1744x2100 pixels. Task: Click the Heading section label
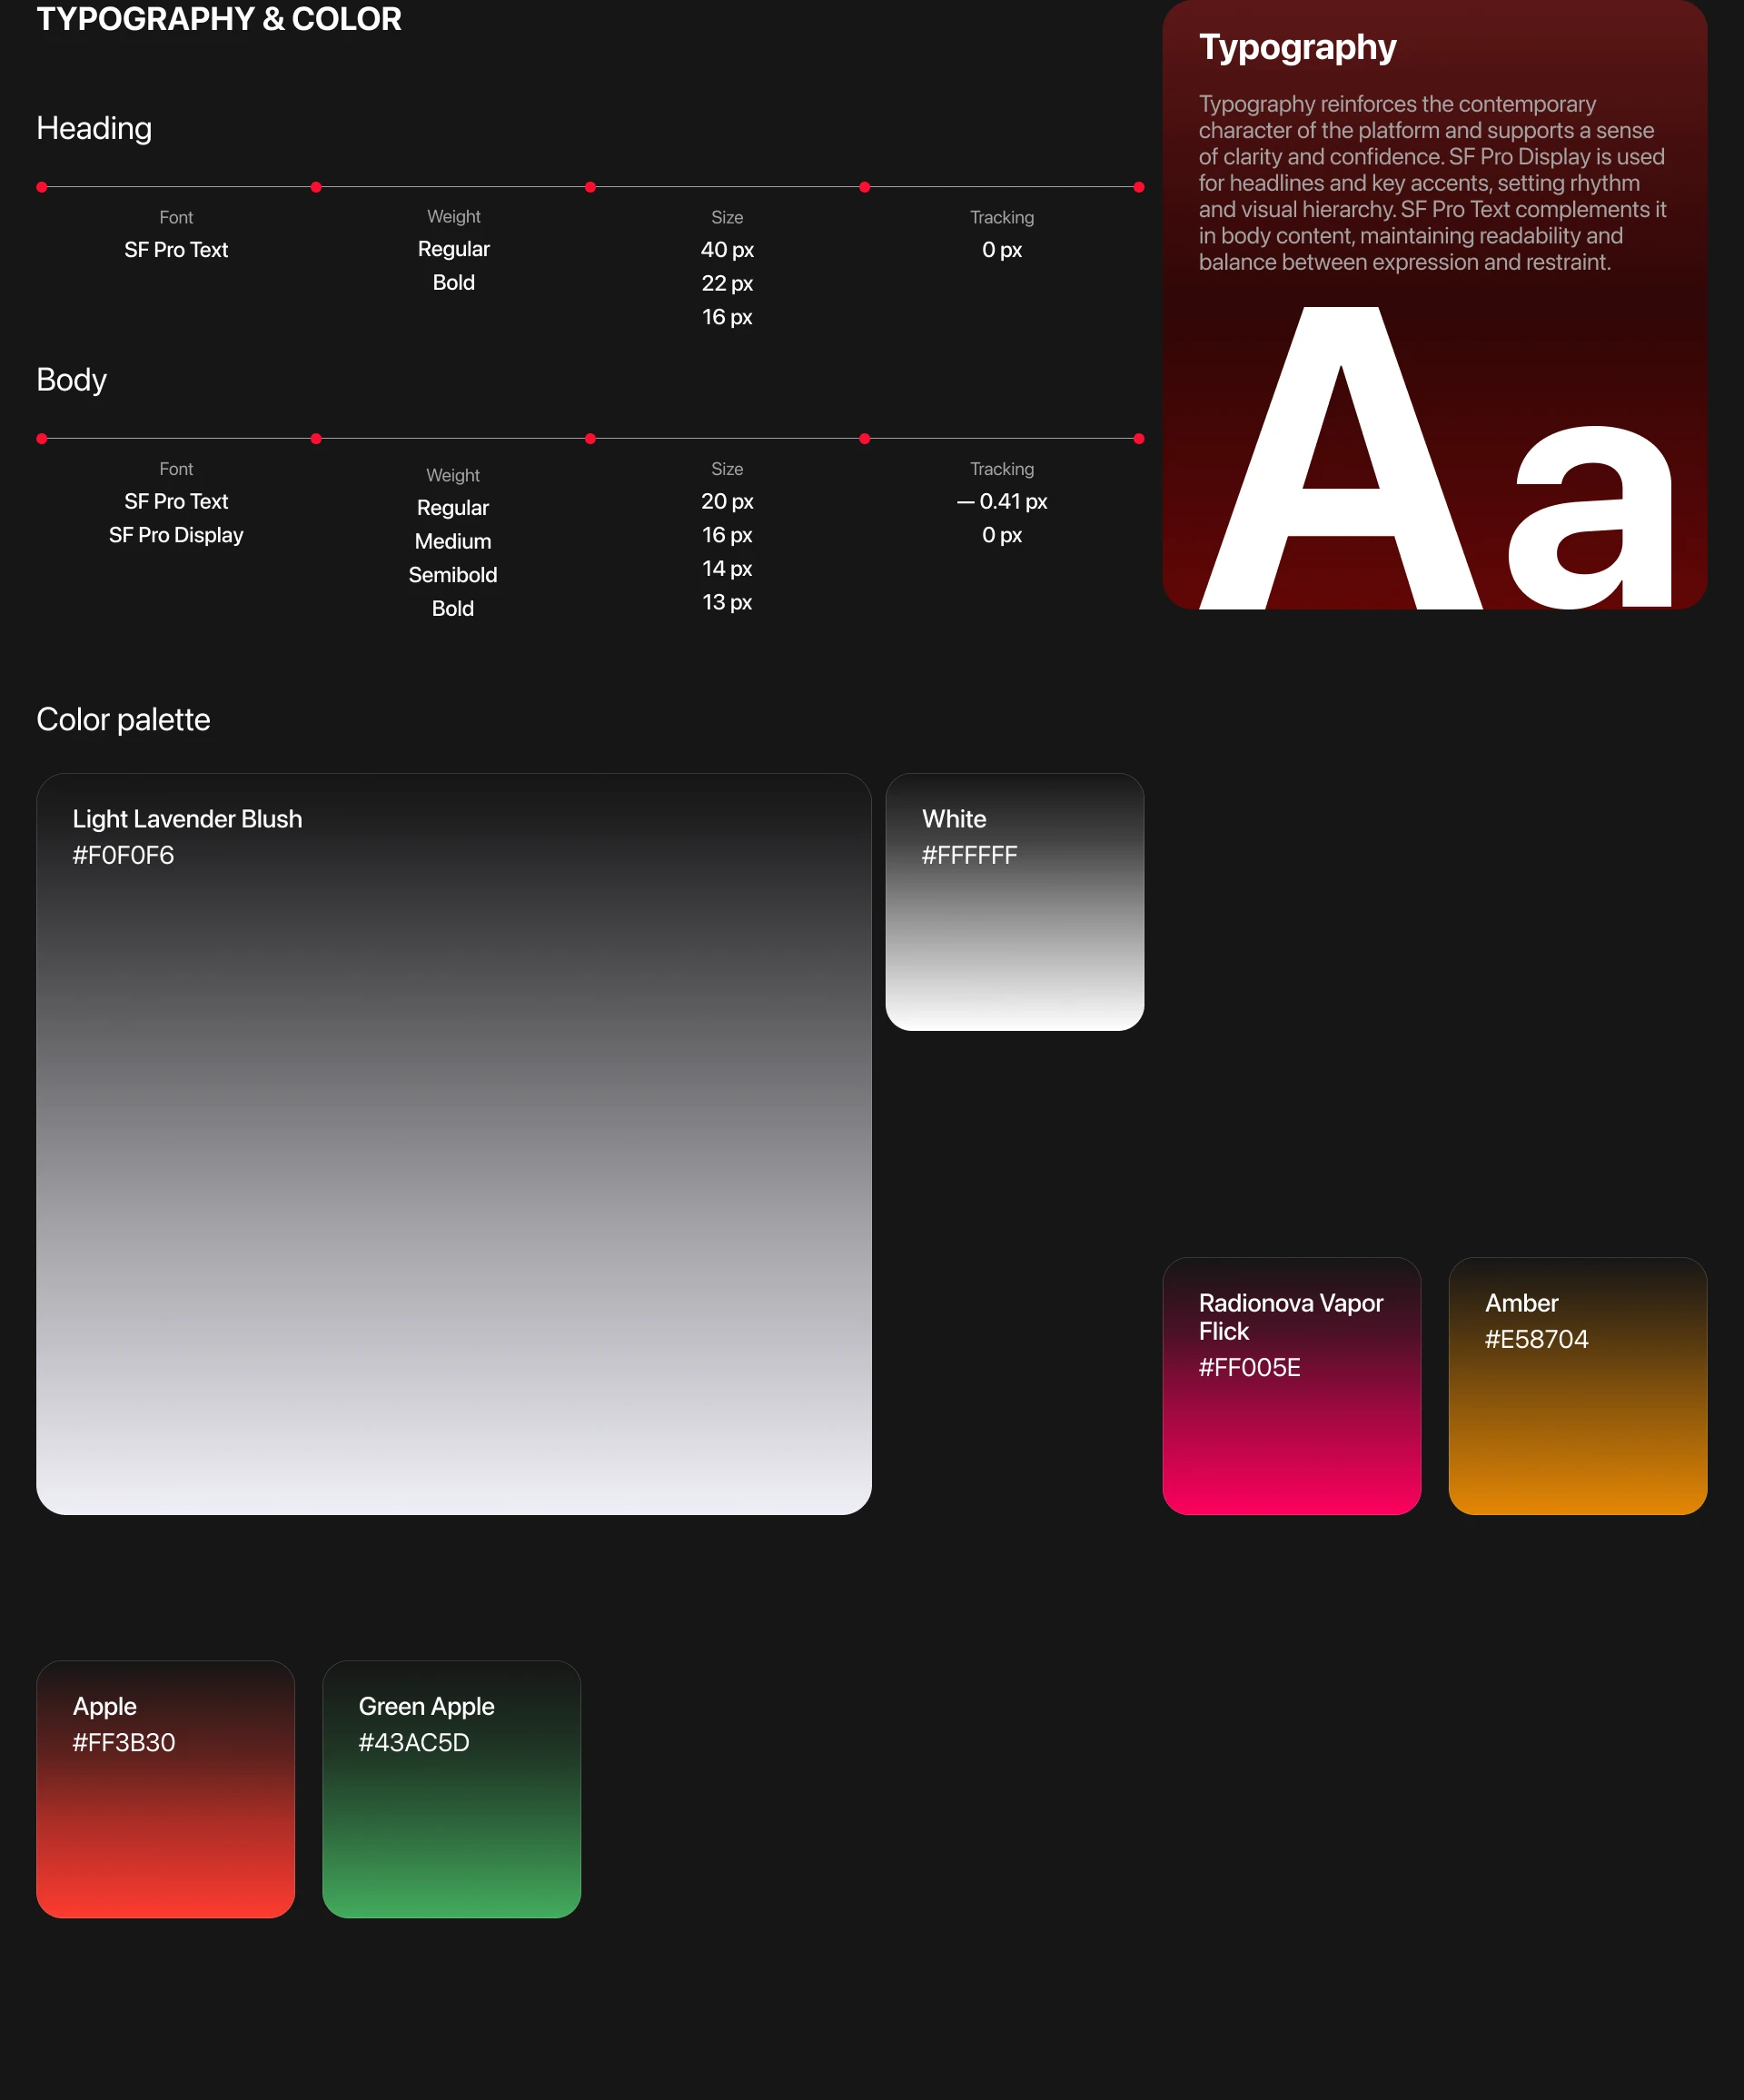point(94,128)
